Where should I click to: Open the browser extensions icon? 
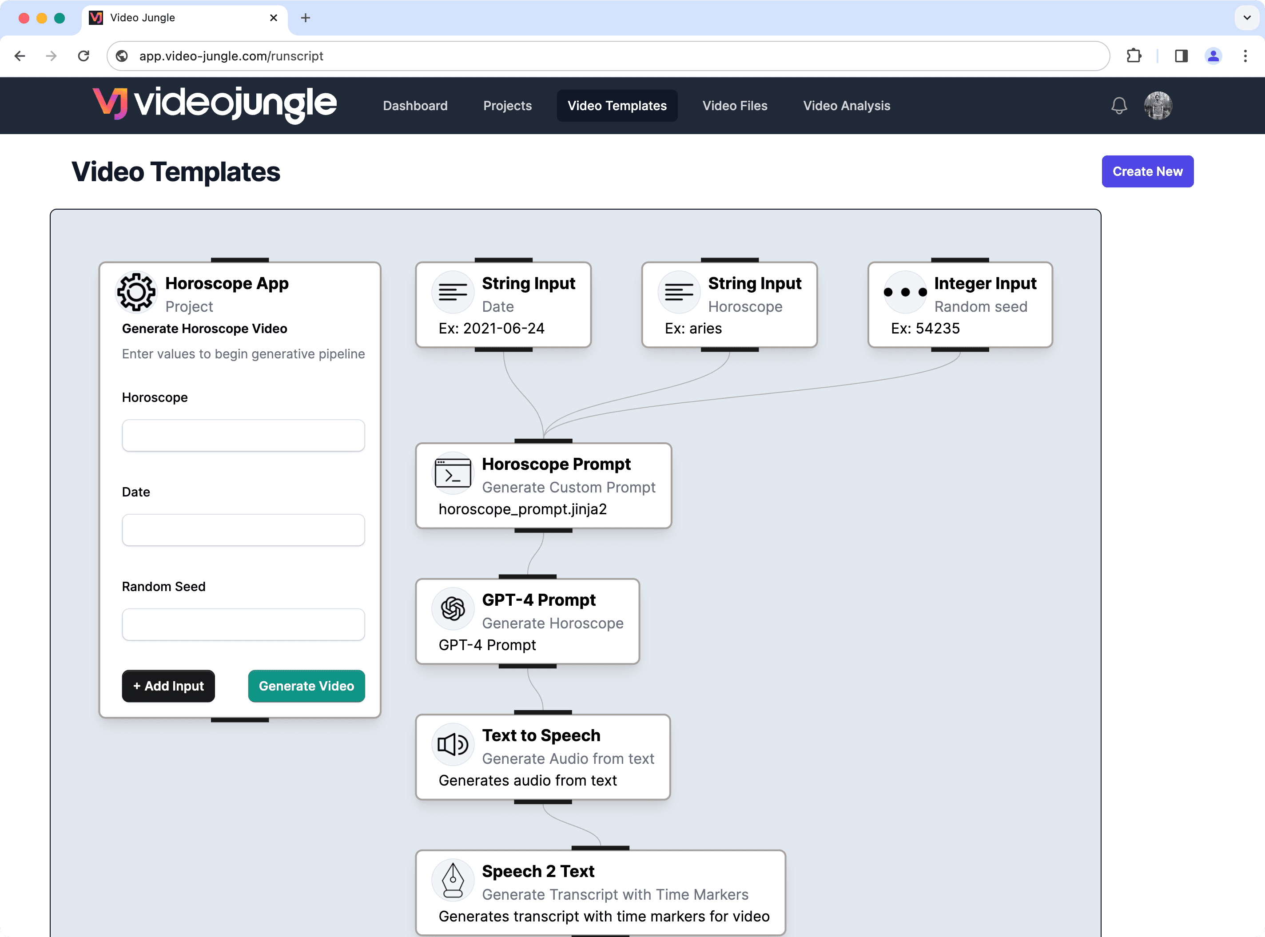(1134, 56)
